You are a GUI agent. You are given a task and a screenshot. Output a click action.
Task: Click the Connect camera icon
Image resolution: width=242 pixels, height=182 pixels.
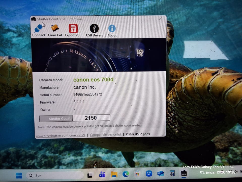(39, 30)
